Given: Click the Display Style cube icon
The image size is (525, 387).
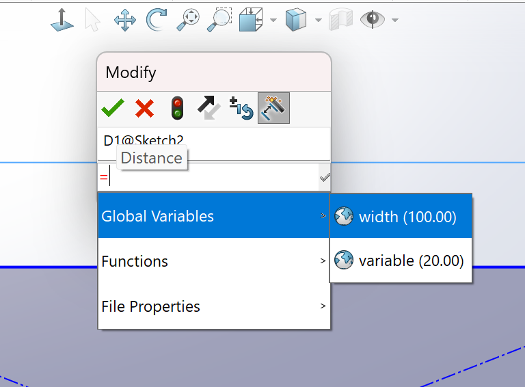Looking at the screenshot, I should click(x=295, y=20).
